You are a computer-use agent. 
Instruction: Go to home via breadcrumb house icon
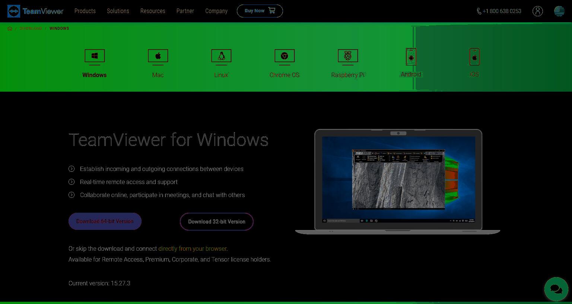tap(10, 28)
